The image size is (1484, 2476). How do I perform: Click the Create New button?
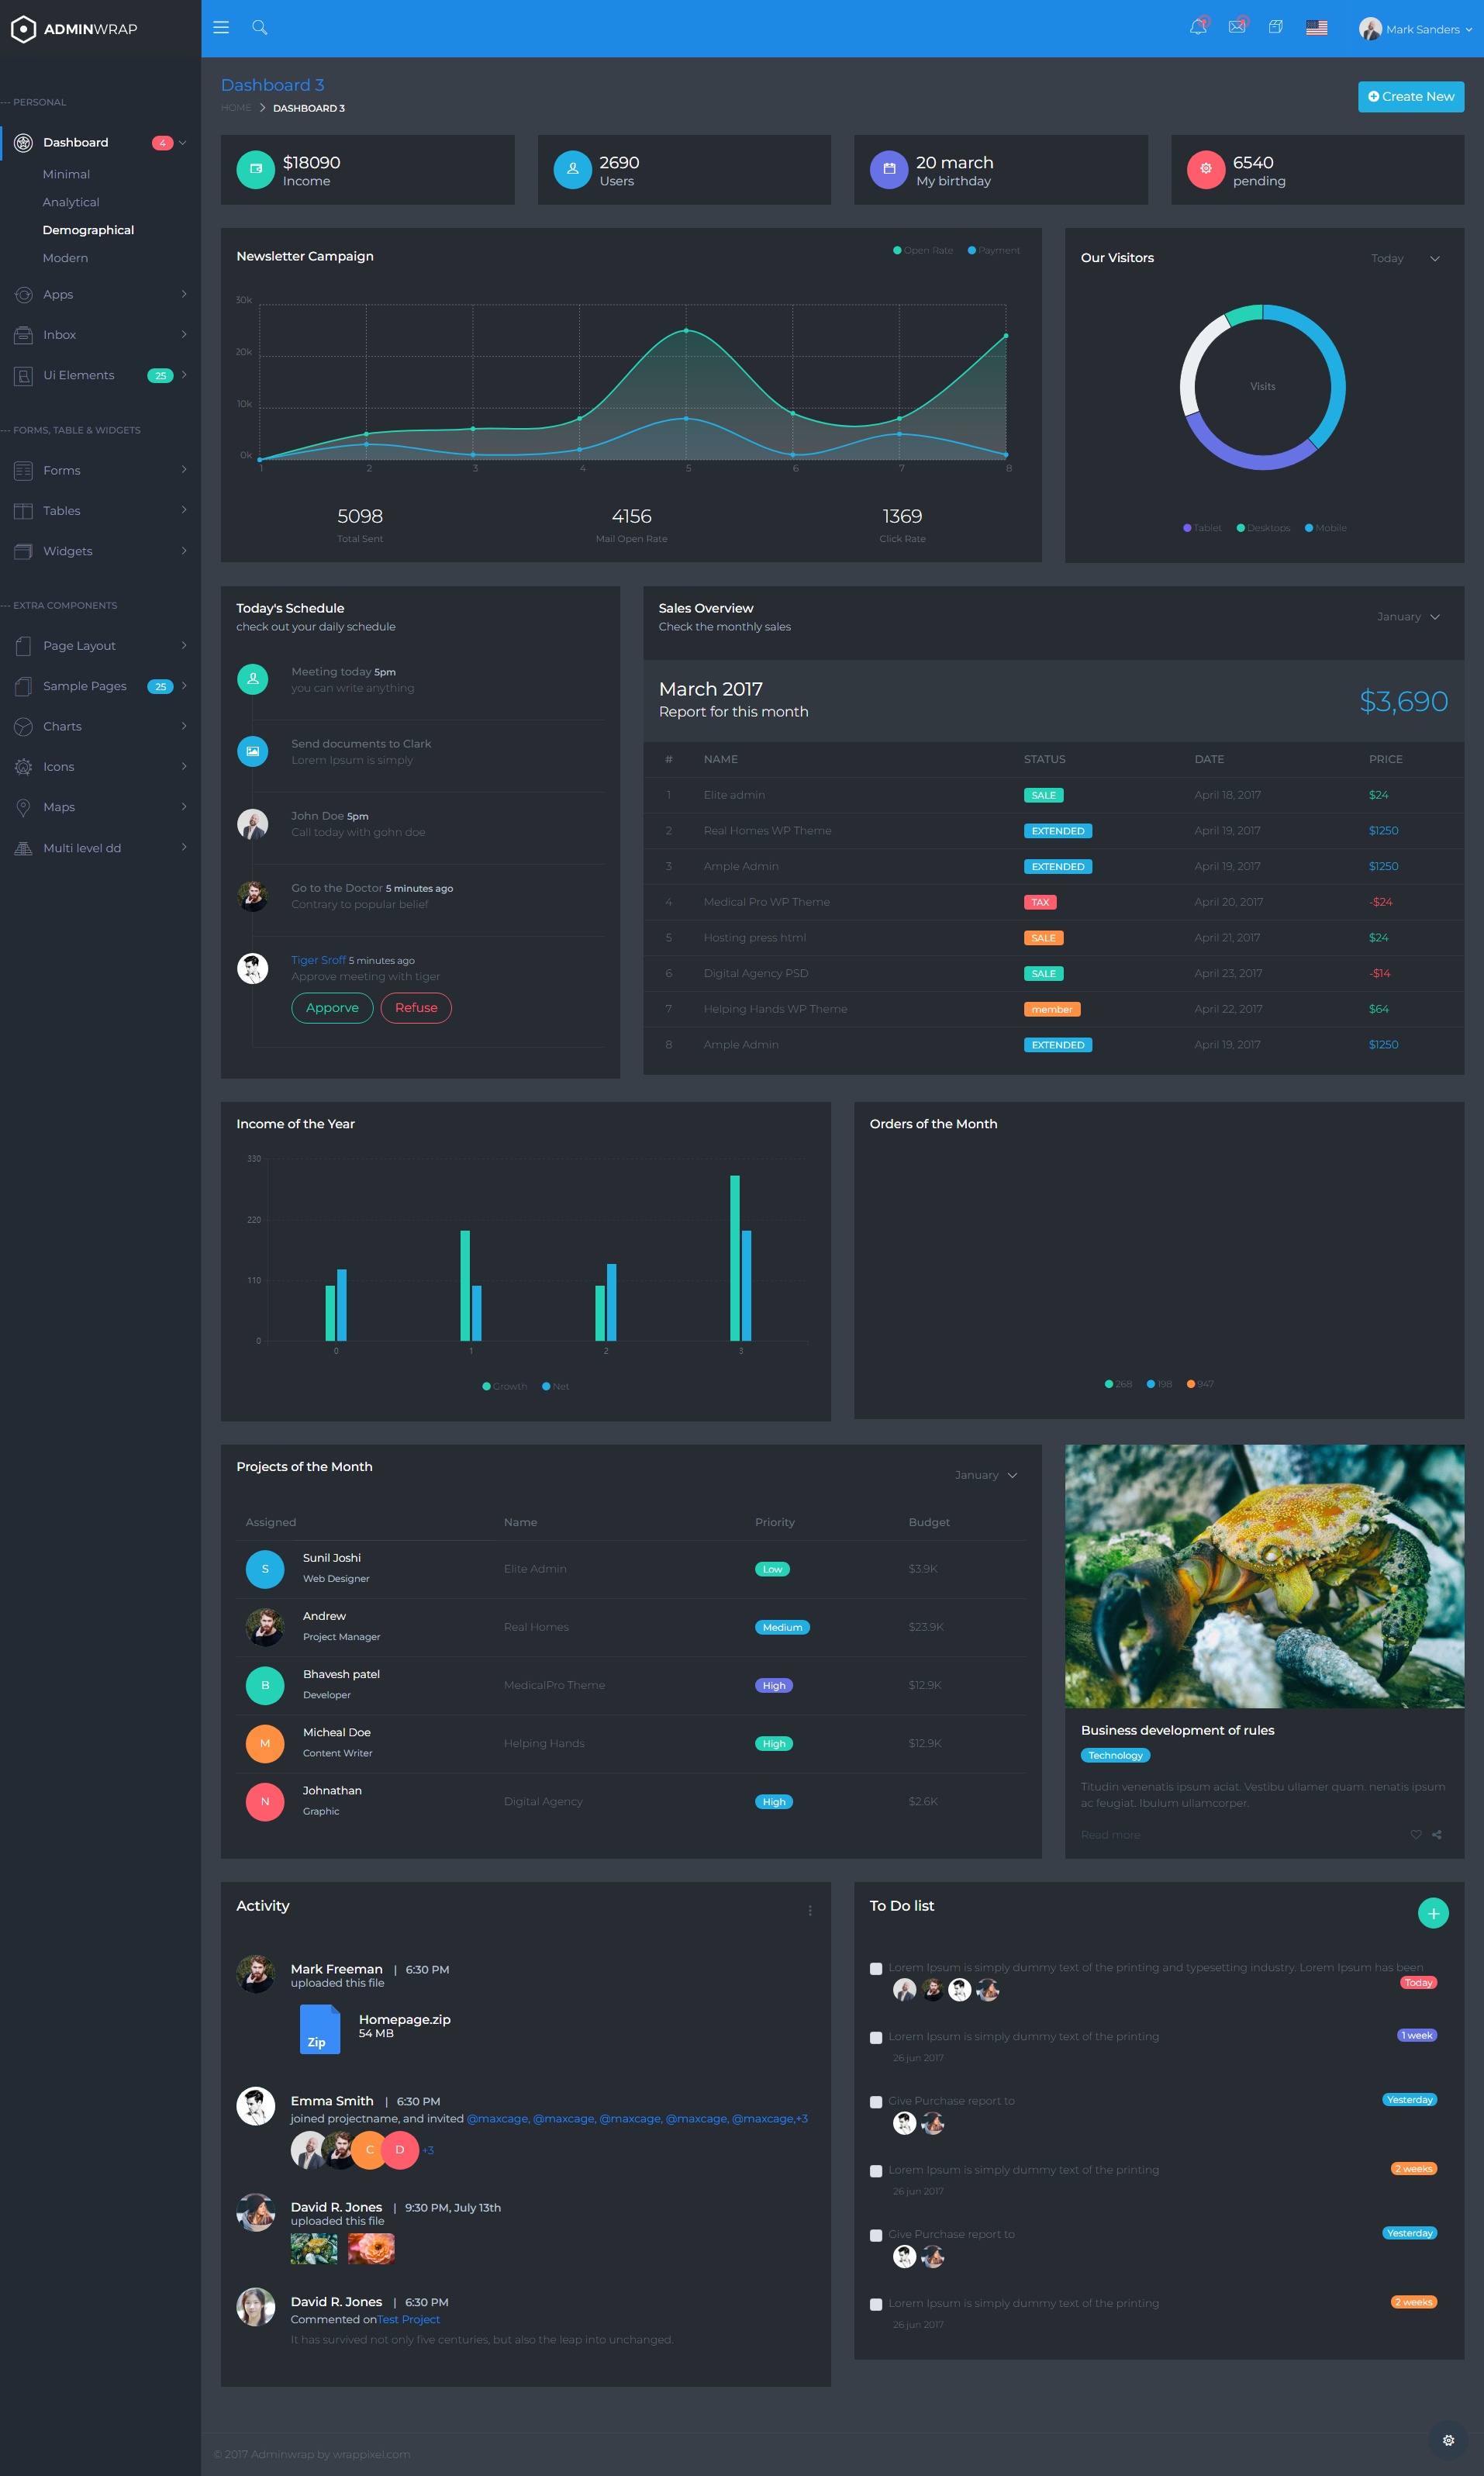[1411, 97]
